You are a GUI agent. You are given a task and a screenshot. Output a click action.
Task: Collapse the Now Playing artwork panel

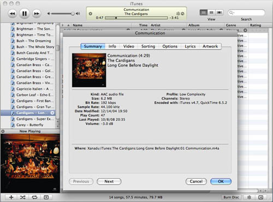pos(3,131)
